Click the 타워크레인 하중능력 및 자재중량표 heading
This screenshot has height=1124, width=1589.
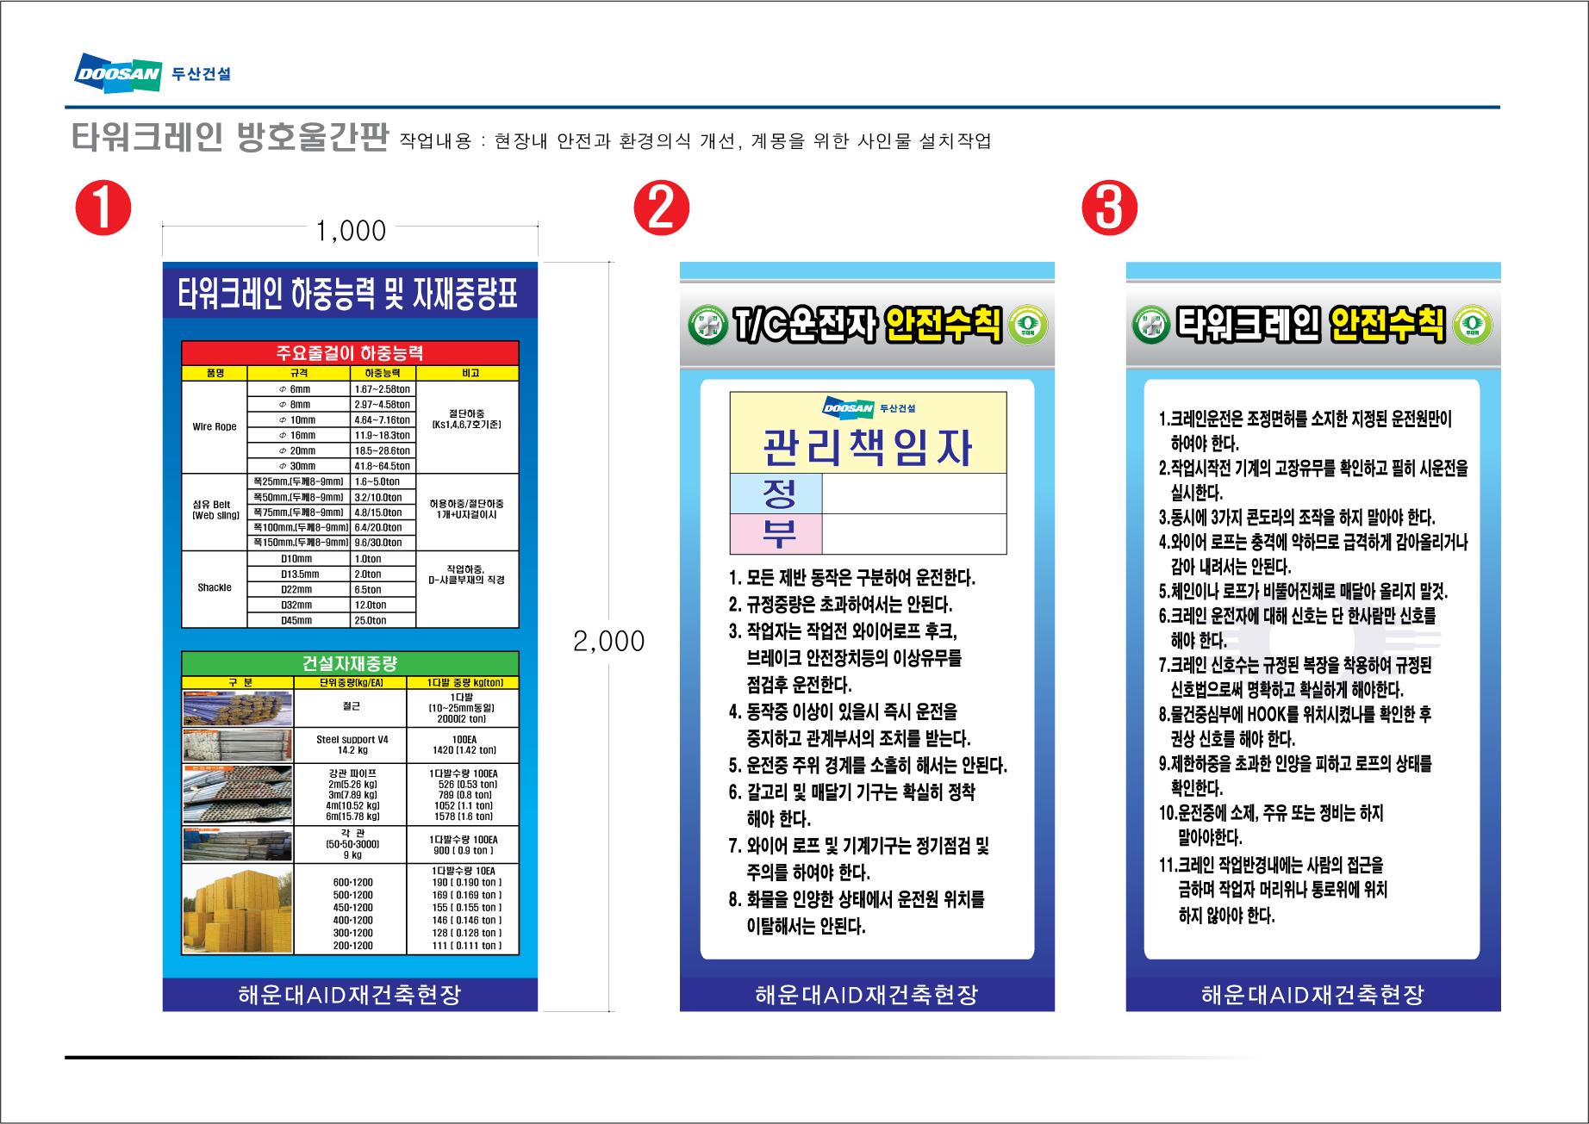pos(349,294)
